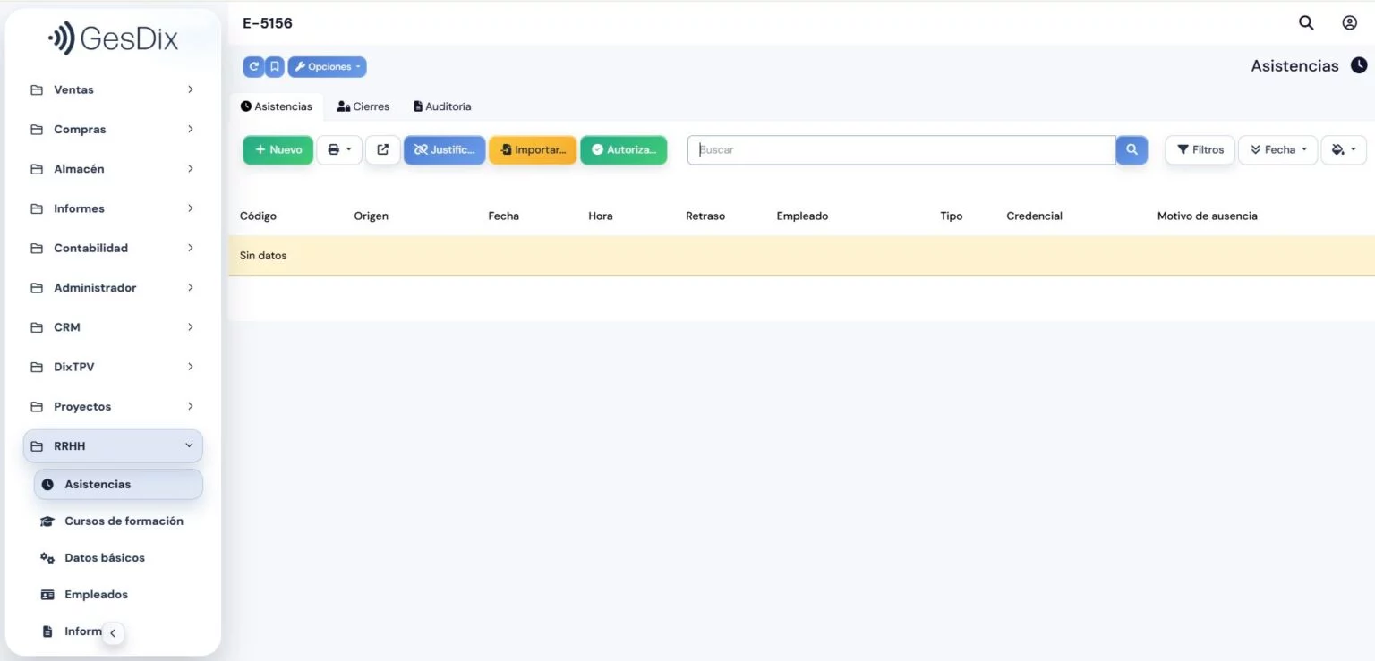
Task: Open Empleados in the sidebar
Action: click(x=118, y=594)
